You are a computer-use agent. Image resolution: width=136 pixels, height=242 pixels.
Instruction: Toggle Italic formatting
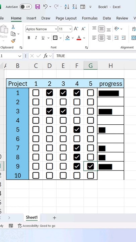[x=36, y=38]
